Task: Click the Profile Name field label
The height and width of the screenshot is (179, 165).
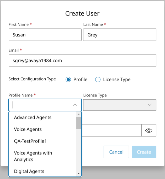Action: click(20, 95)
